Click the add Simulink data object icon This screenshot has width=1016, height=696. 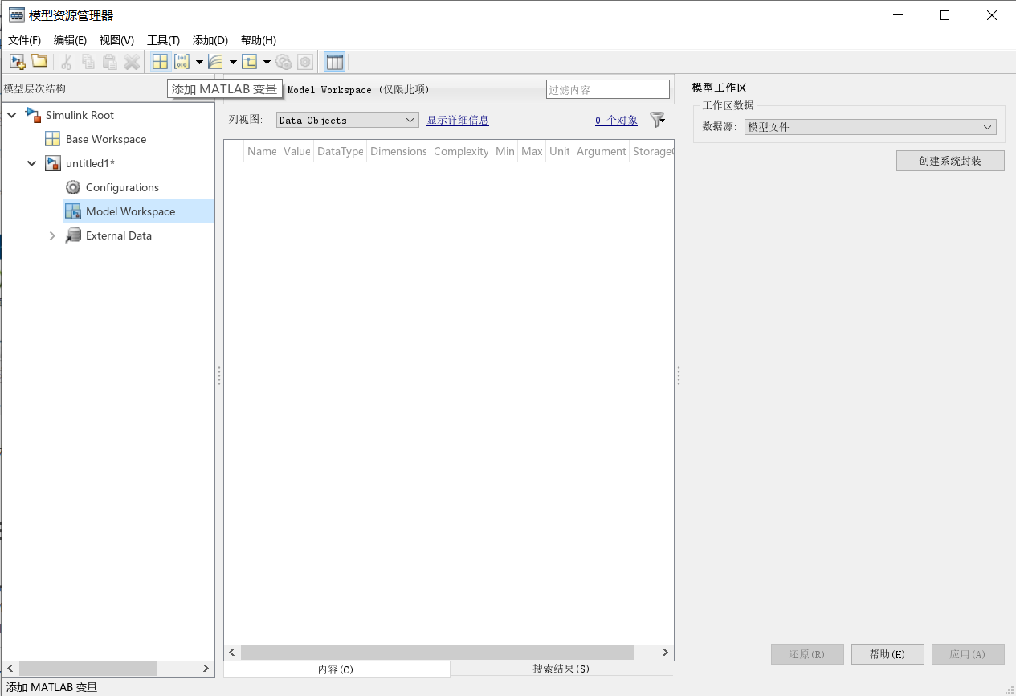click(218, 61)
